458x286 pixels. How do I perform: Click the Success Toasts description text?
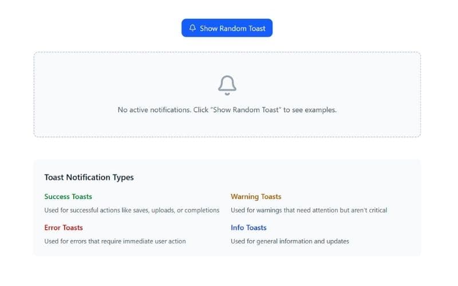click(x=132, y=210)
